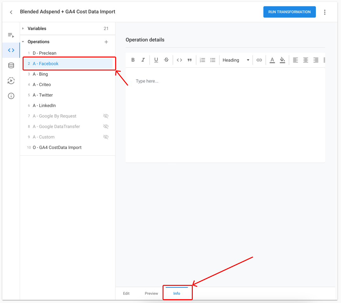Switch to the Info tab
This screenshot has width=341, height=303.
click(177, 293)
